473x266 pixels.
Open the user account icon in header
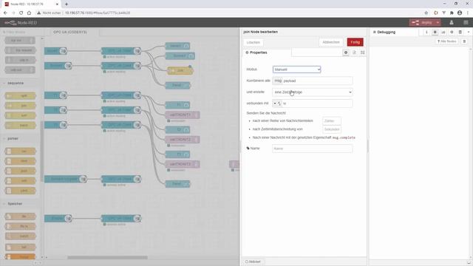tap(452, 23)
